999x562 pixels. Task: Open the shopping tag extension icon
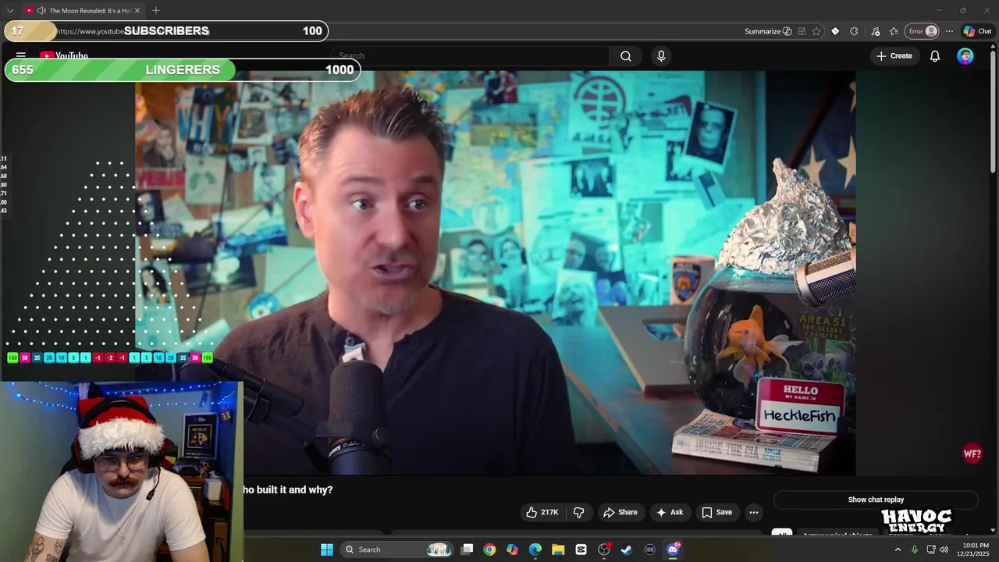pos(835,31)
